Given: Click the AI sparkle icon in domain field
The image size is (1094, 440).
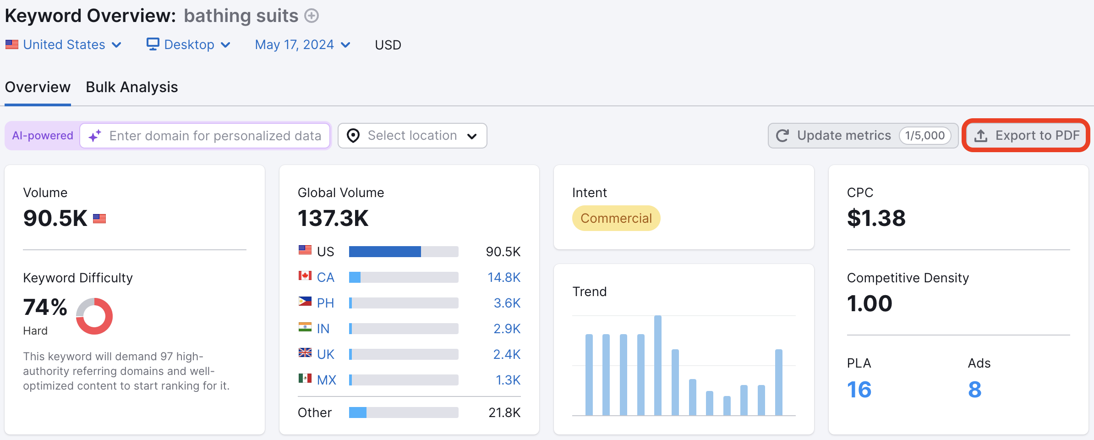Looking at the screenshot, I should coord(95,136).
